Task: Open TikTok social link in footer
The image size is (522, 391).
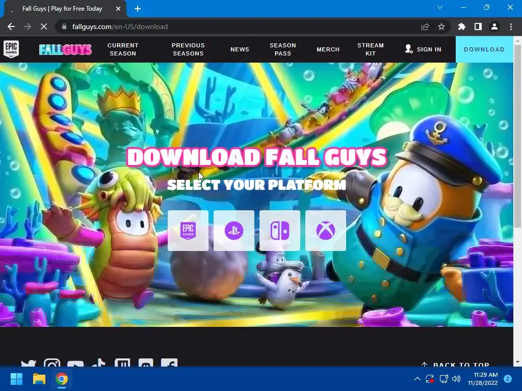Action: (x=98, y=362)
